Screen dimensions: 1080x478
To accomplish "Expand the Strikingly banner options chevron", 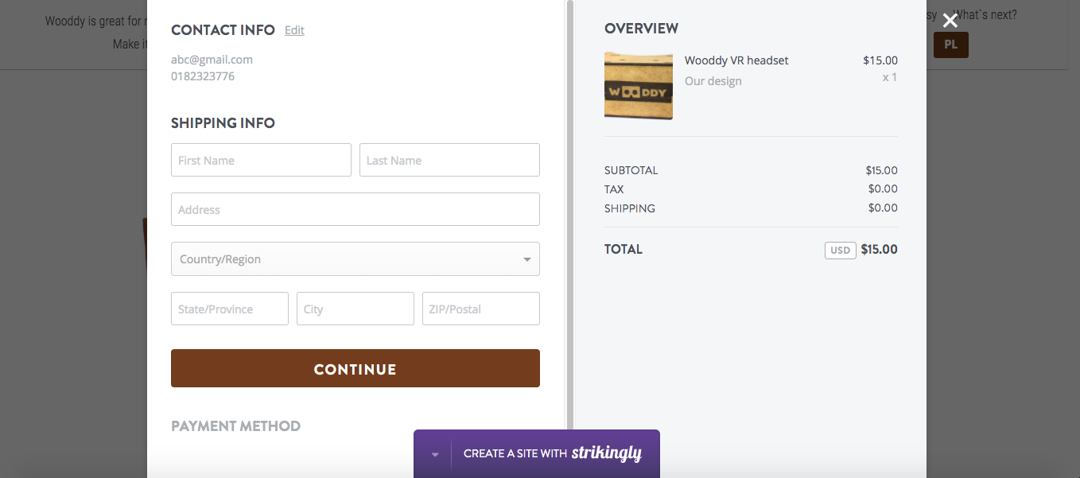I will coord(433,453).
